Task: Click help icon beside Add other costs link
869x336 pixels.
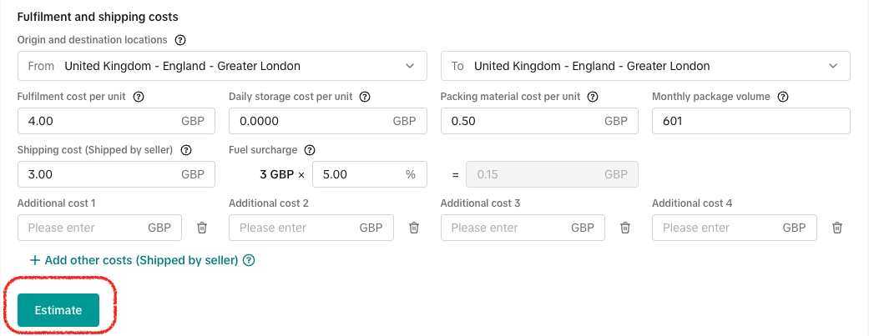Action: [249, 260]
